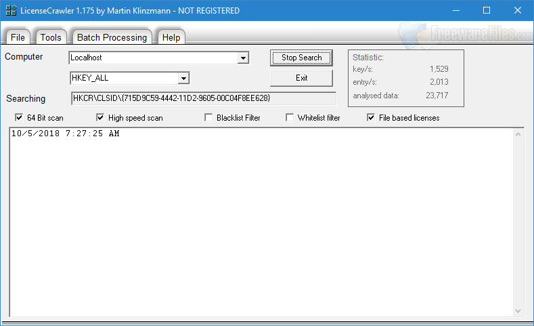The image size is (534, 326).
Task: Open the Batch Processing tab
Action: point(112,37)
